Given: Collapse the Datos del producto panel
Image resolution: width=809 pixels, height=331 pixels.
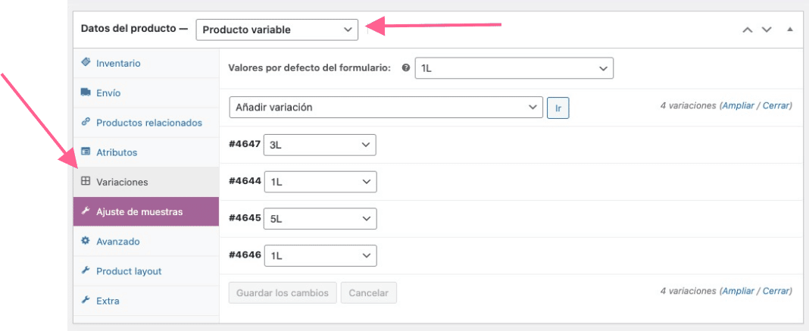Looking at the screenshot, I should (789, 30).
